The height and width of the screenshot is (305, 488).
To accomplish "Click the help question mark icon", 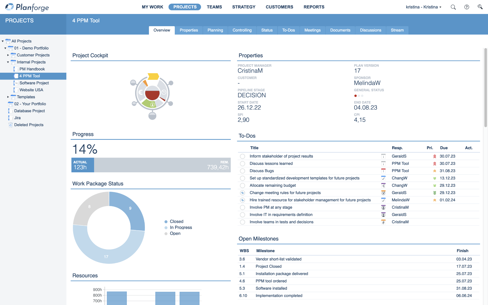I will coord(467,7).
